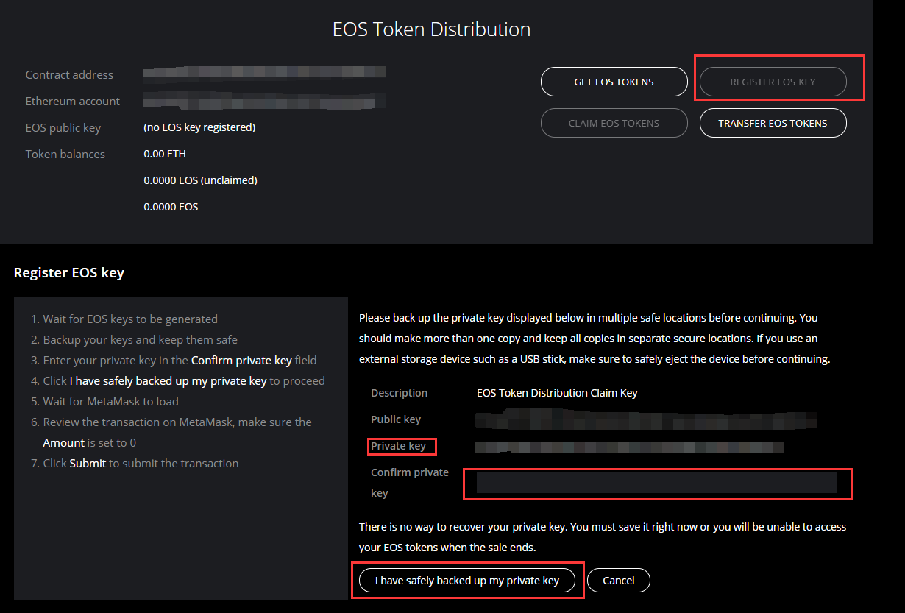Click 'EOS Token Distribution Claim Key' description text
This screenshot has height=613, width=905.
point(557,393)
